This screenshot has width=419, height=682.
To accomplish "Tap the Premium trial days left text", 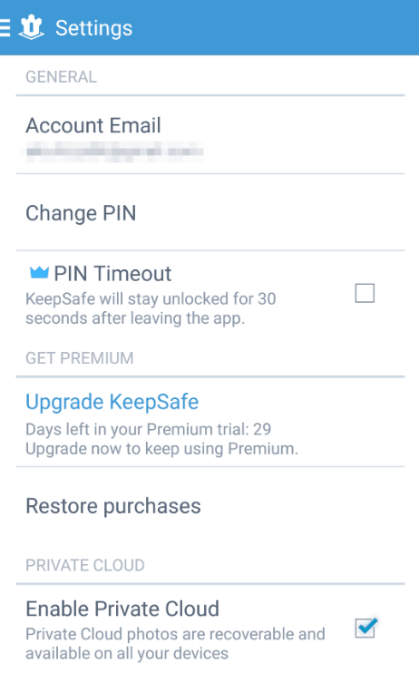I will tap(149, 429).
